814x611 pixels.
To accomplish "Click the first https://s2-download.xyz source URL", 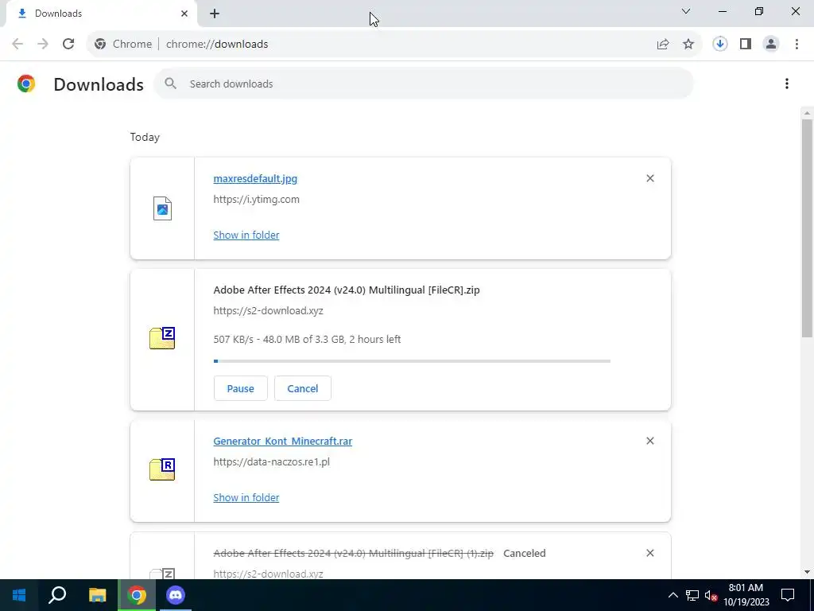I will (269, 311).
